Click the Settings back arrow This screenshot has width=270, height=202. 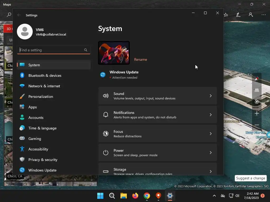point(19,15)
